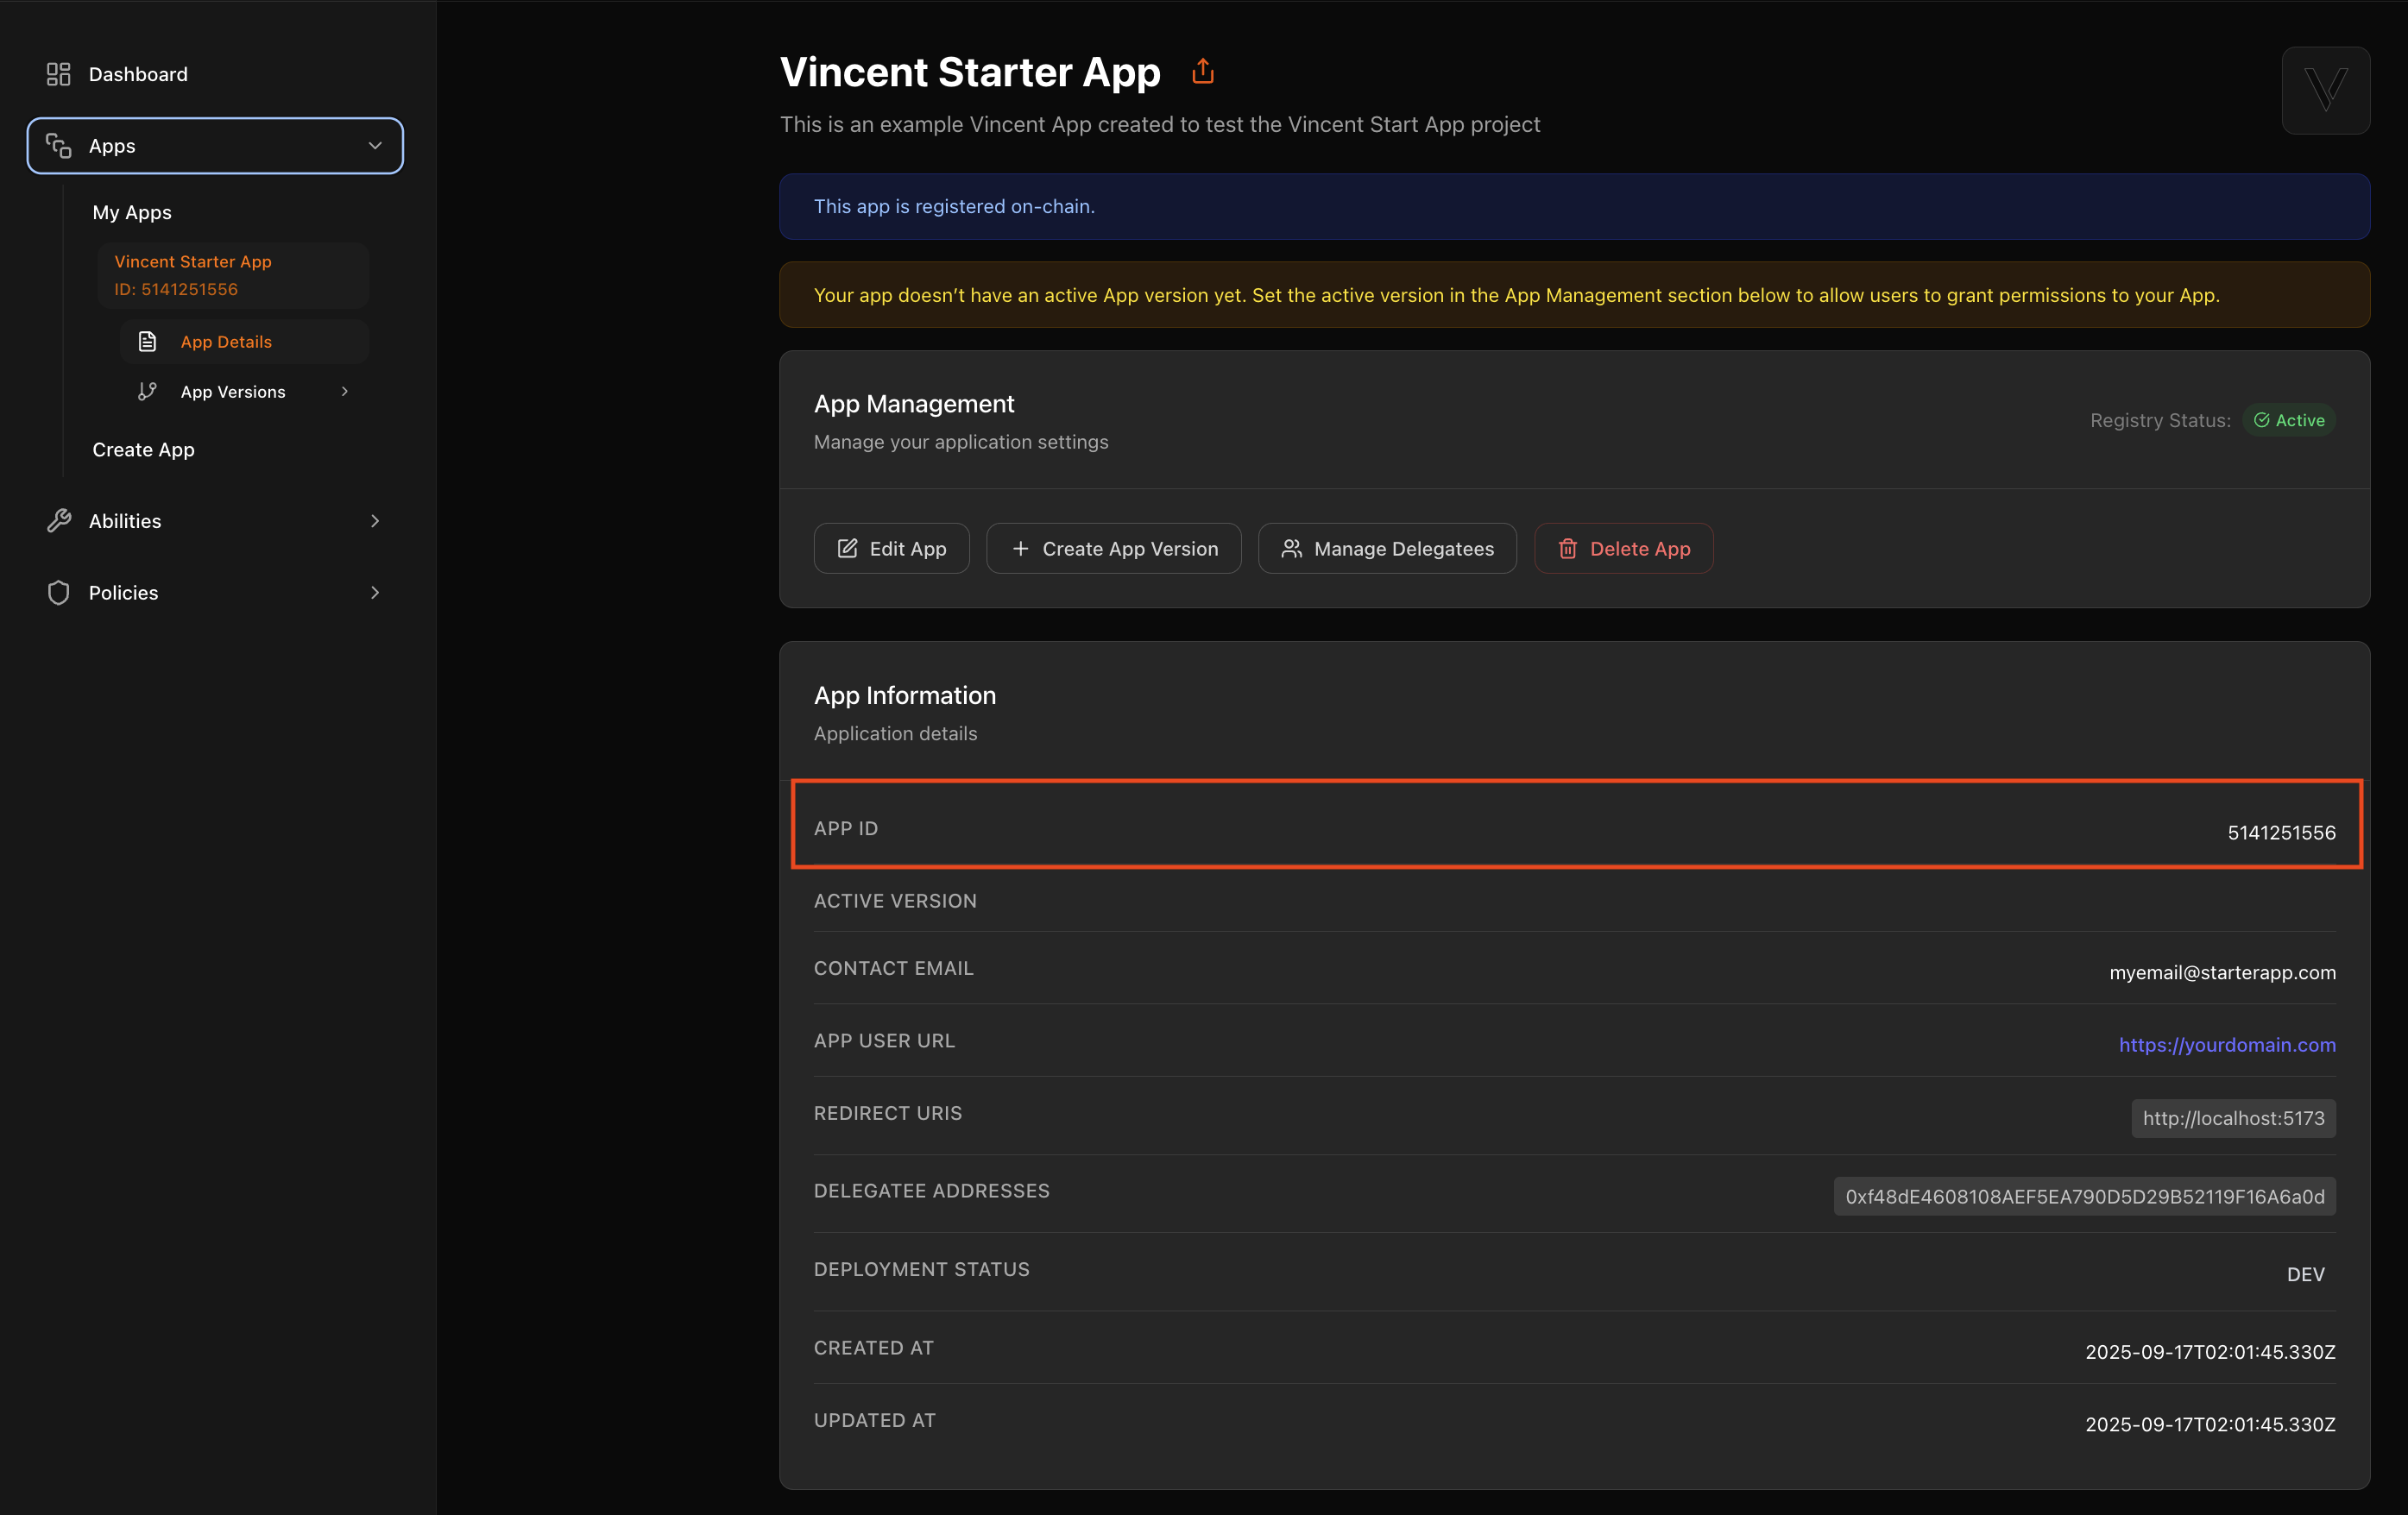Click the Manage Delegatees button
2408x1515 pixels.
pyautogui.click(x=1387, y=549)
